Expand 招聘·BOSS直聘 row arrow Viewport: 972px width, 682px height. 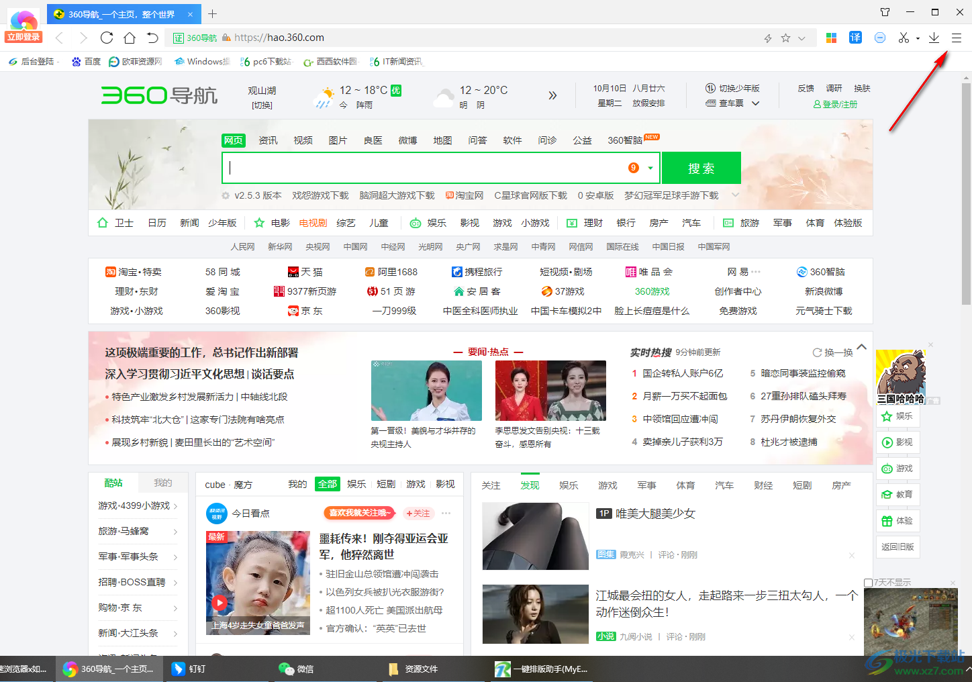(x=176, y=583)
